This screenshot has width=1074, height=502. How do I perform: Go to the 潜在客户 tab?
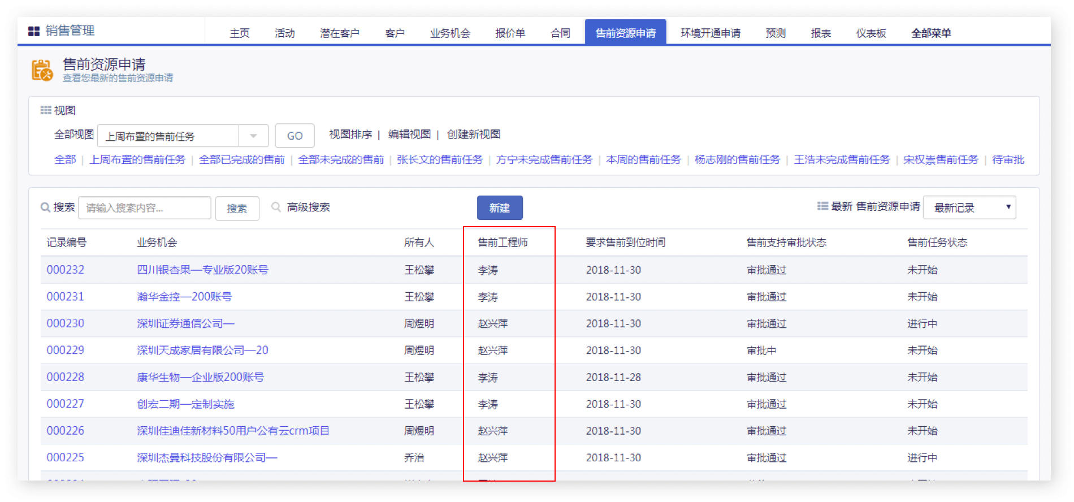tap(340, 33)
